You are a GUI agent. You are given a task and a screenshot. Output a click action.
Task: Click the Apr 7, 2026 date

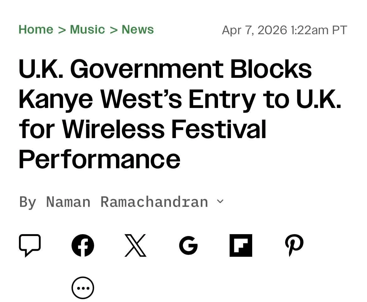254,30
